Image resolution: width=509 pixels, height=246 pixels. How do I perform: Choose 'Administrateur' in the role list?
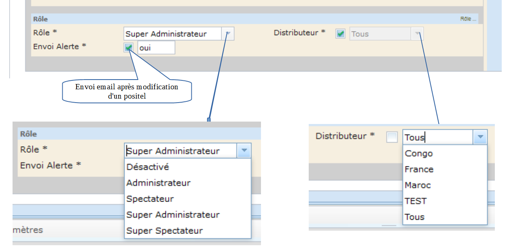click(158, 183)
